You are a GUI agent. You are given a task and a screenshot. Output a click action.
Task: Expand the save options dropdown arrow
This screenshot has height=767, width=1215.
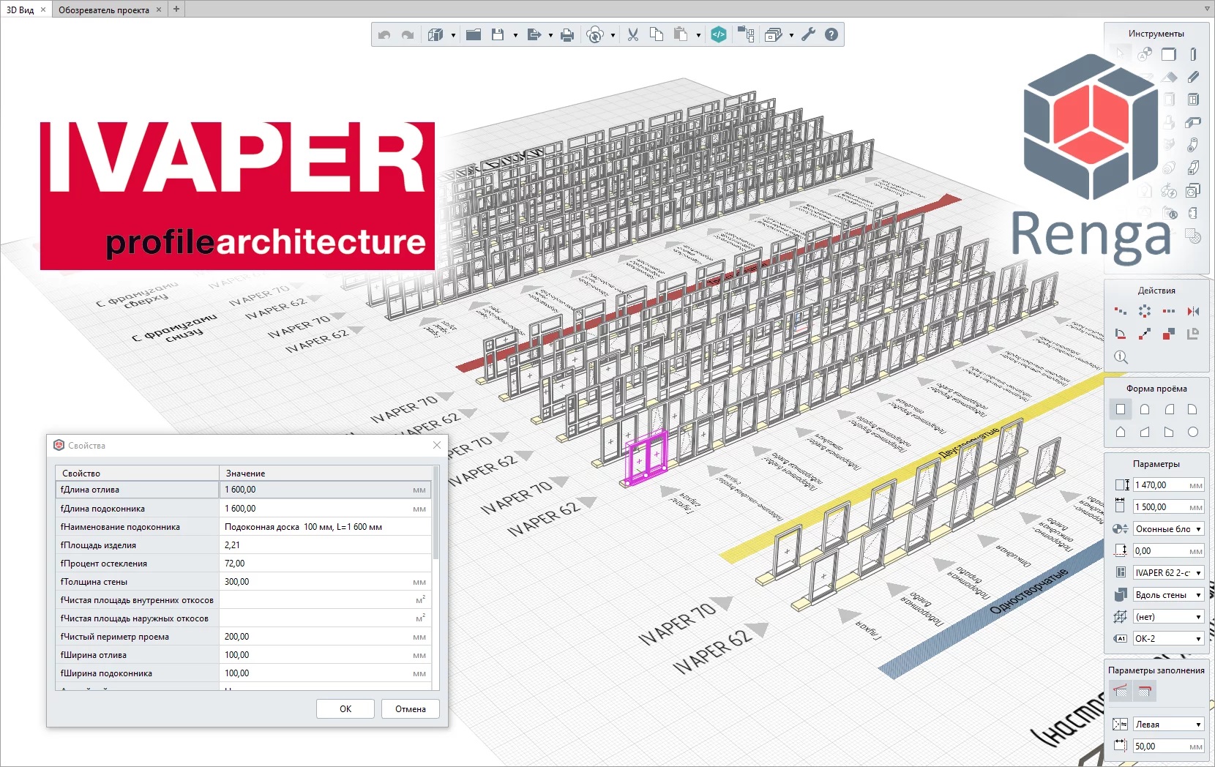tap(515, 35)
